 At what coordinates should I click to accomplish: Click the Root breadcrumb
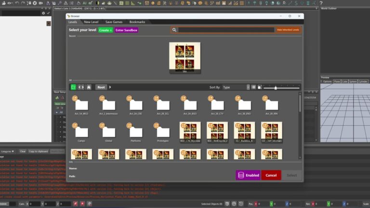point(101,87)
